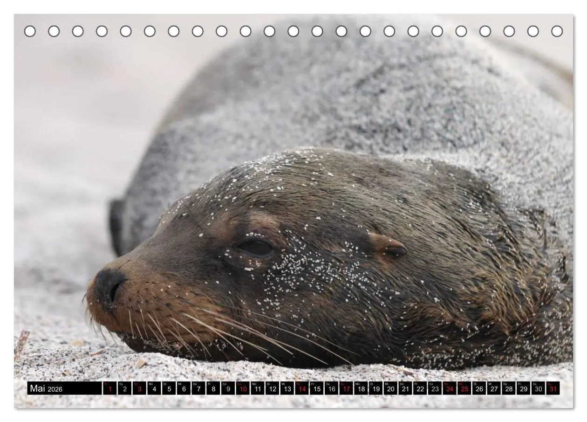Choose red day 31 in the calendar strip
This screenshot has height=422, width=587.
[553, 388]
